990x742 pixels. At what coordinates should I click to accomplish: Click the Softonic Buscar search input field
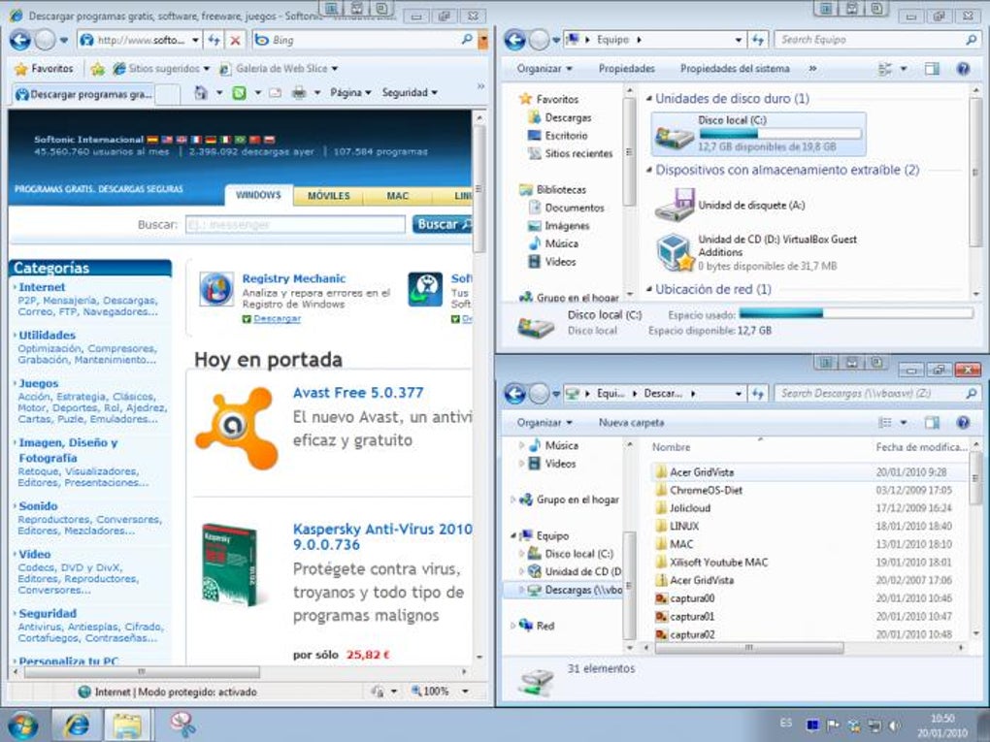[x=295, y=225]
